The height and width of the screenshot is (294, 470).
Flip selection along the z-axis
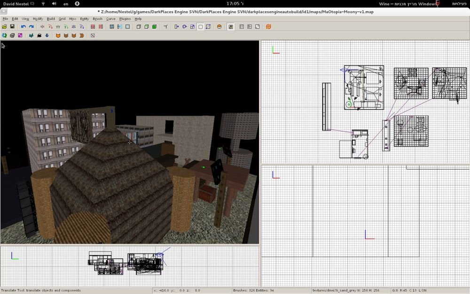[x=74, y=27]
